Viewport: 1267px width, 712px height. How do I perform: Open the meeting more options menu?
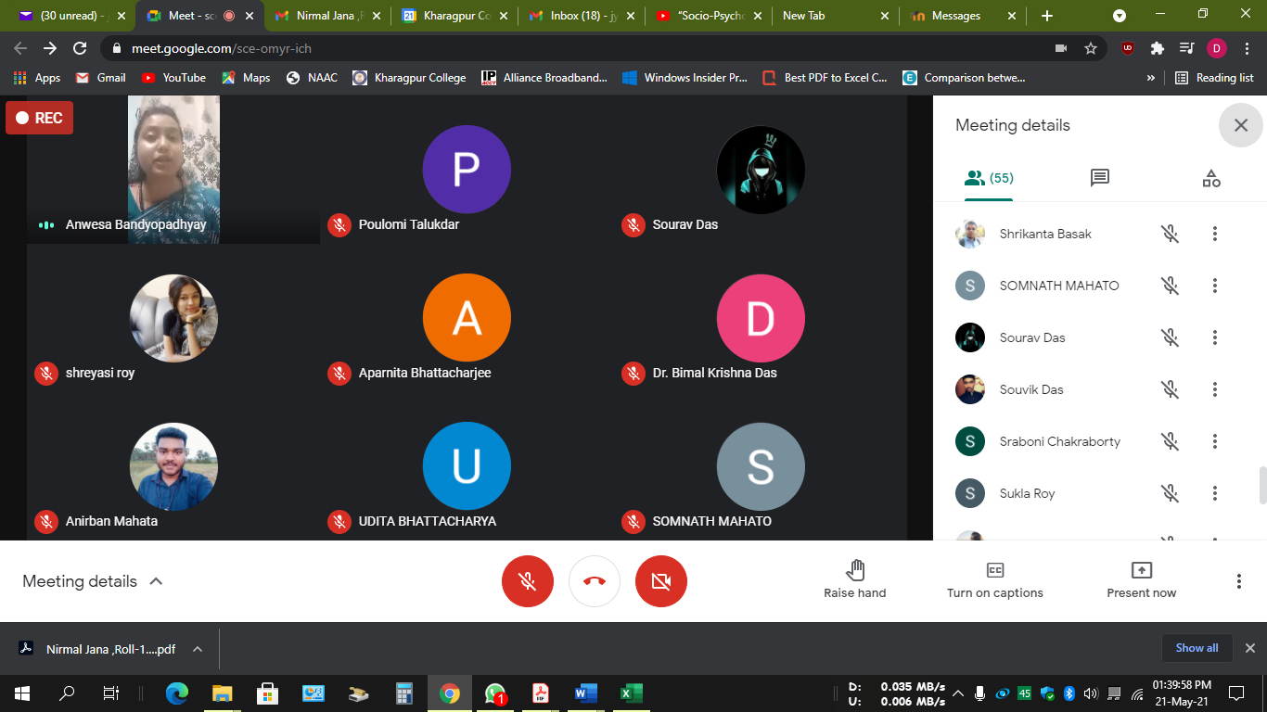click(1238, 581)
